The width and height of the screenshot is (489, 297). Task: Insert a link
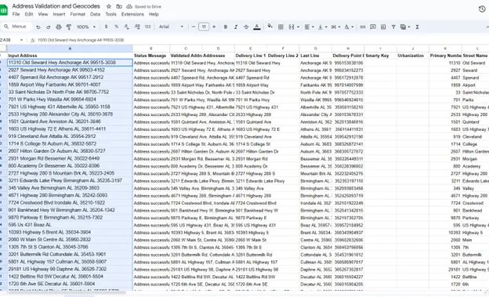click(362, 27)
